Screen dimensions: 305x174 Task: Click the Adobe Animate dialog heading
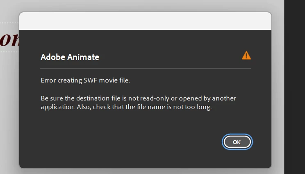(x=70, y=57)
